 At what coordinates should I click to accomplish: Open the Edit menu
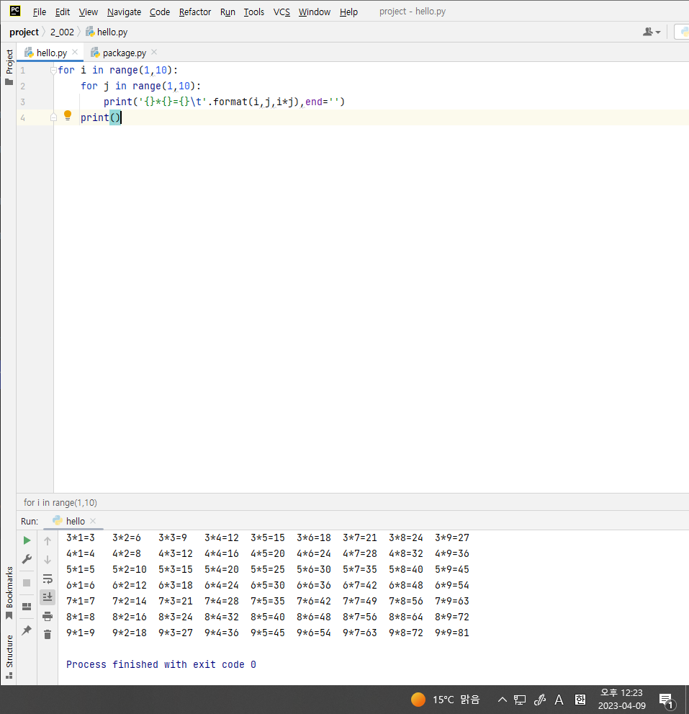(x=63, y=12)
